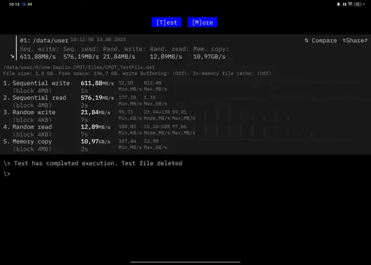This screenshot has width=371, height=265.
Task: Collapse result details using the arrow
Action: 12,56
